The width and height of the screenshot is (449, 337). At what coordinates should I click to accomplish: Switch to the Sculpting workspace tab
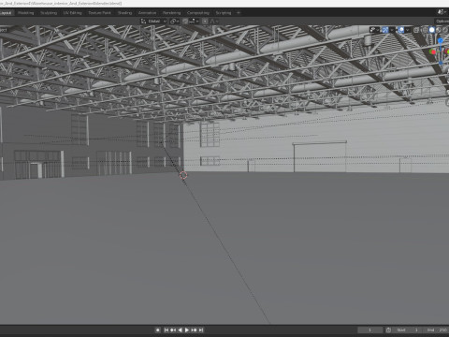click(x=49, y=13)
